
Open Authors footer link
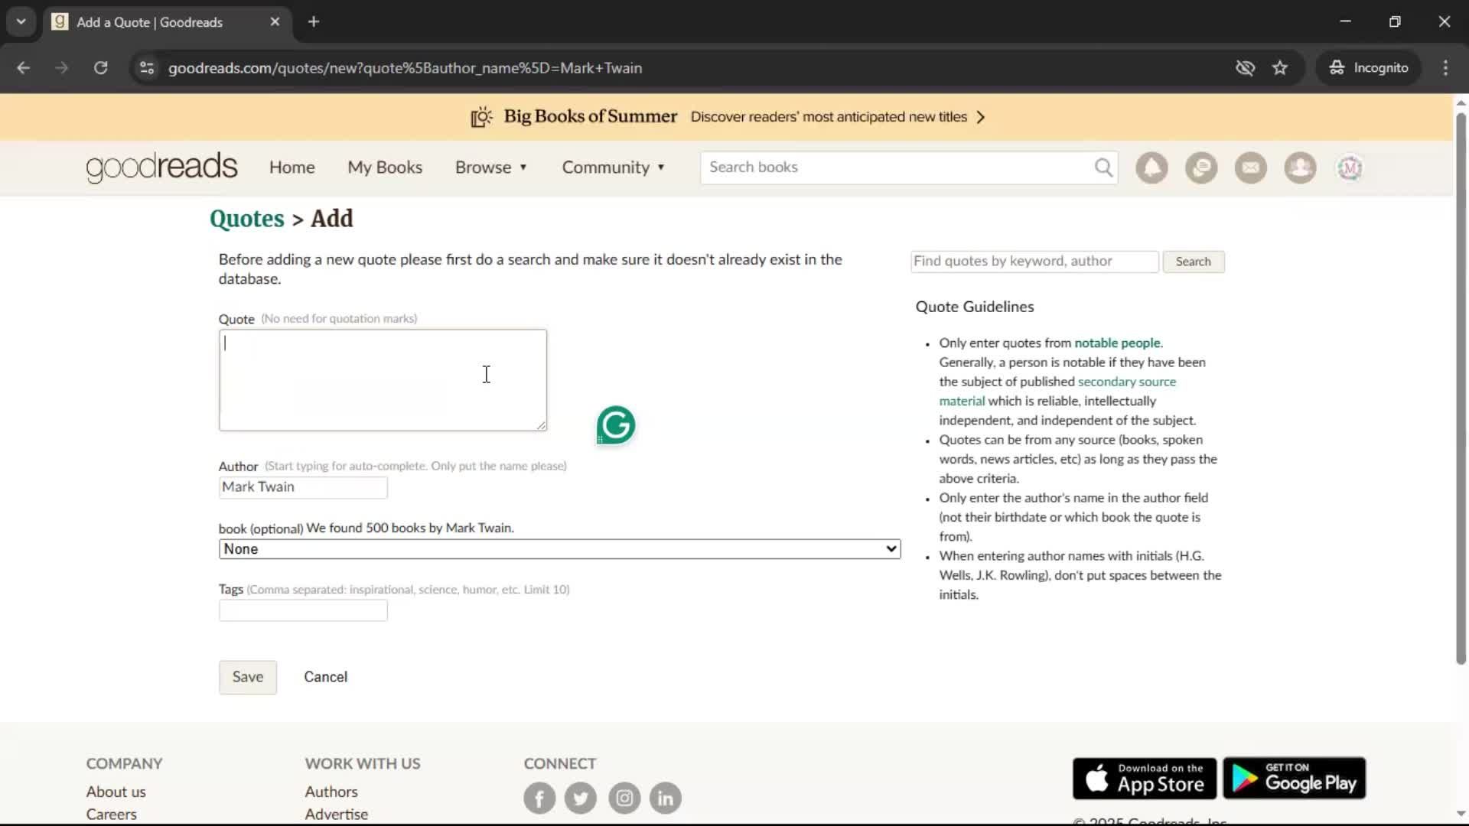click(x=331, y=792)
